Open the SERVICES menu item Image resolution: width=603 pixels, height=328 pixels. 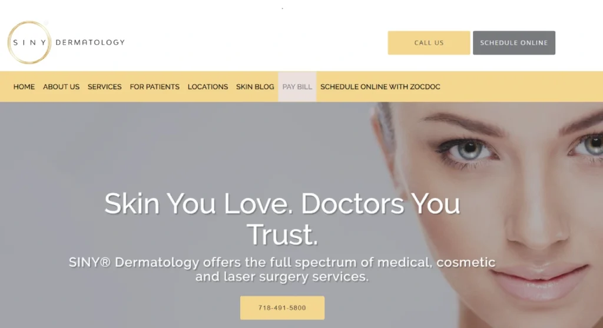click(105, 87)
